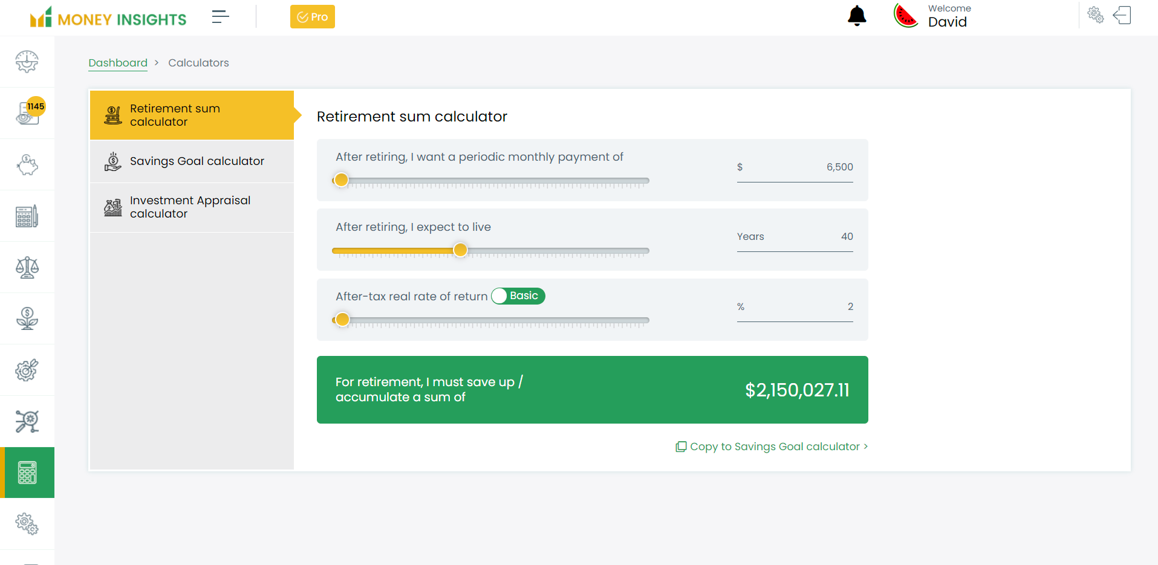Click the watermelon profile avatar

pyautogui.click(x=906, y=16)
